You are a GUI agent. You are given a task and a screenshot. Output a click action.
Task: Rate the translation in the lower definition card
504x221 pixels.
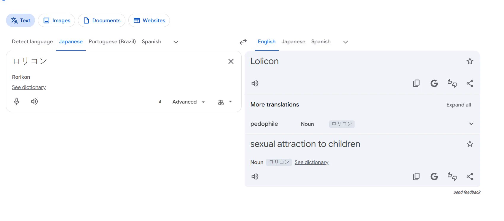point(452,177)
